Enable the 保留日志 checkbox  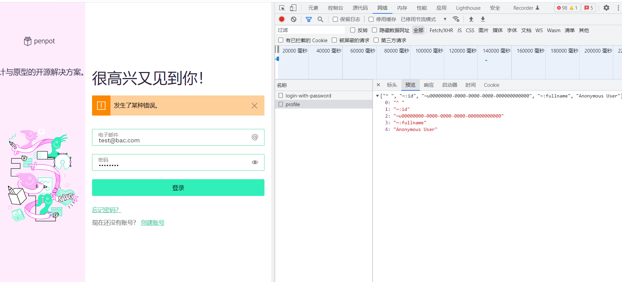coord(335,19)
